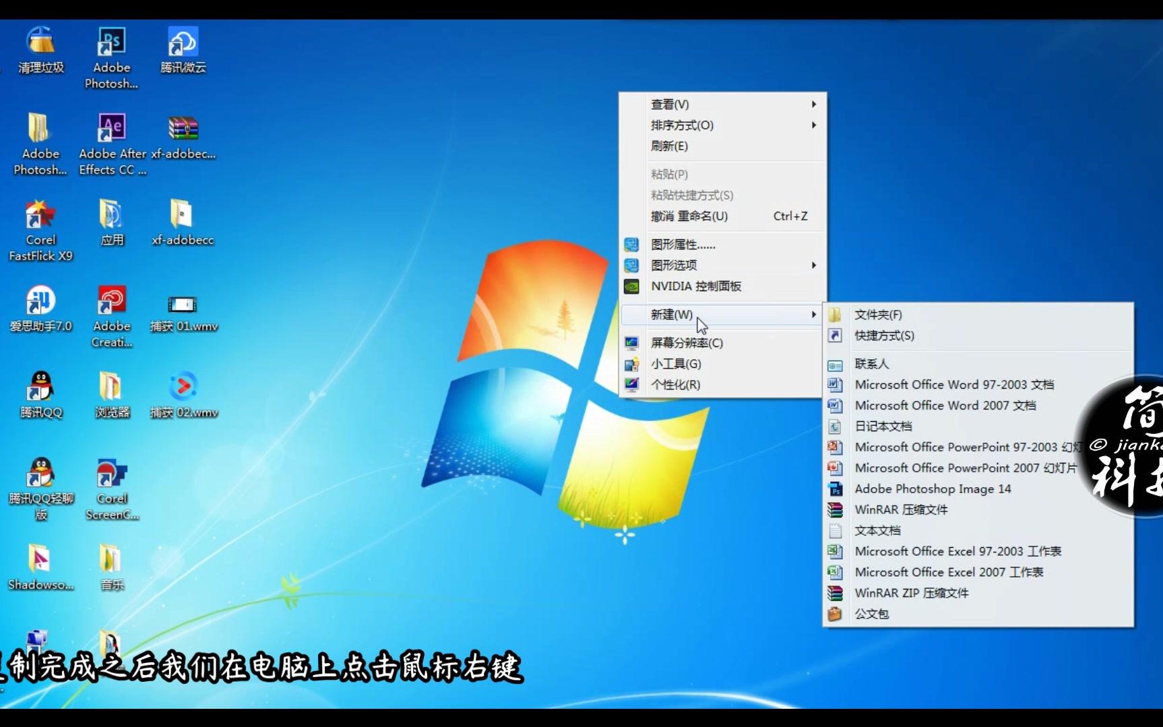Create a PowerPoint 97-2003 presentation
Image resolution: width=1163 pixels, height=727 pixels.
pyautogui.click(x=978, y=447)
